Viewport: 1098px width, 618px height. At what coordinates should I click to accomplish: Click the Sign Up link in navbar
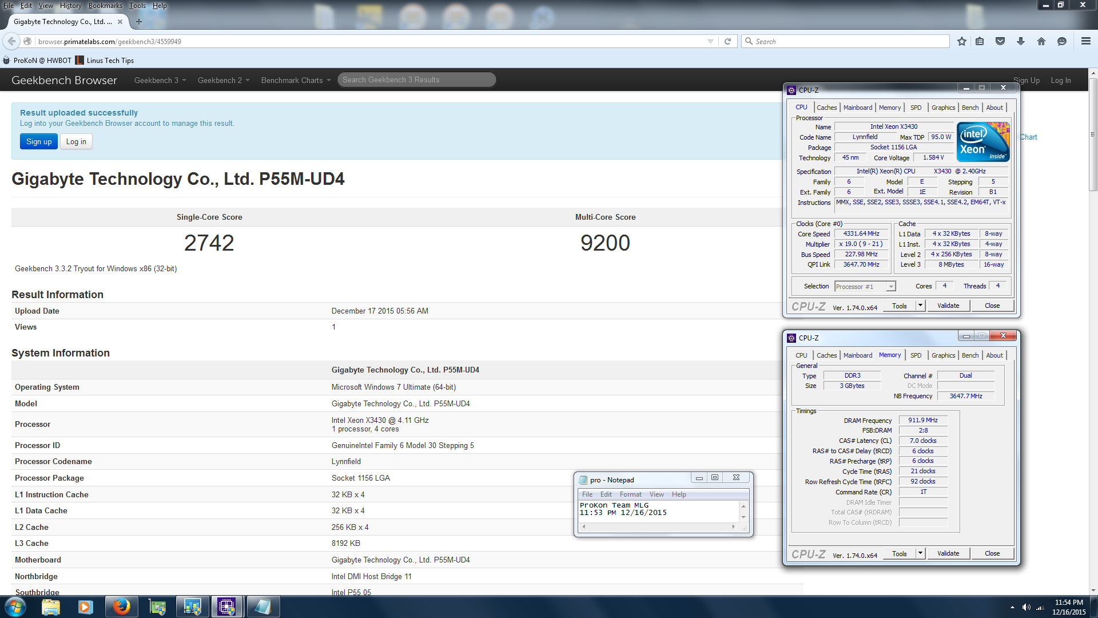coord(1027,81)
